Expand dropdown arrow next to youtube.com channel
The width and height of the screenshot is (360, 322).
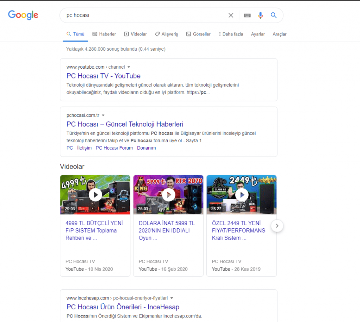129,67
